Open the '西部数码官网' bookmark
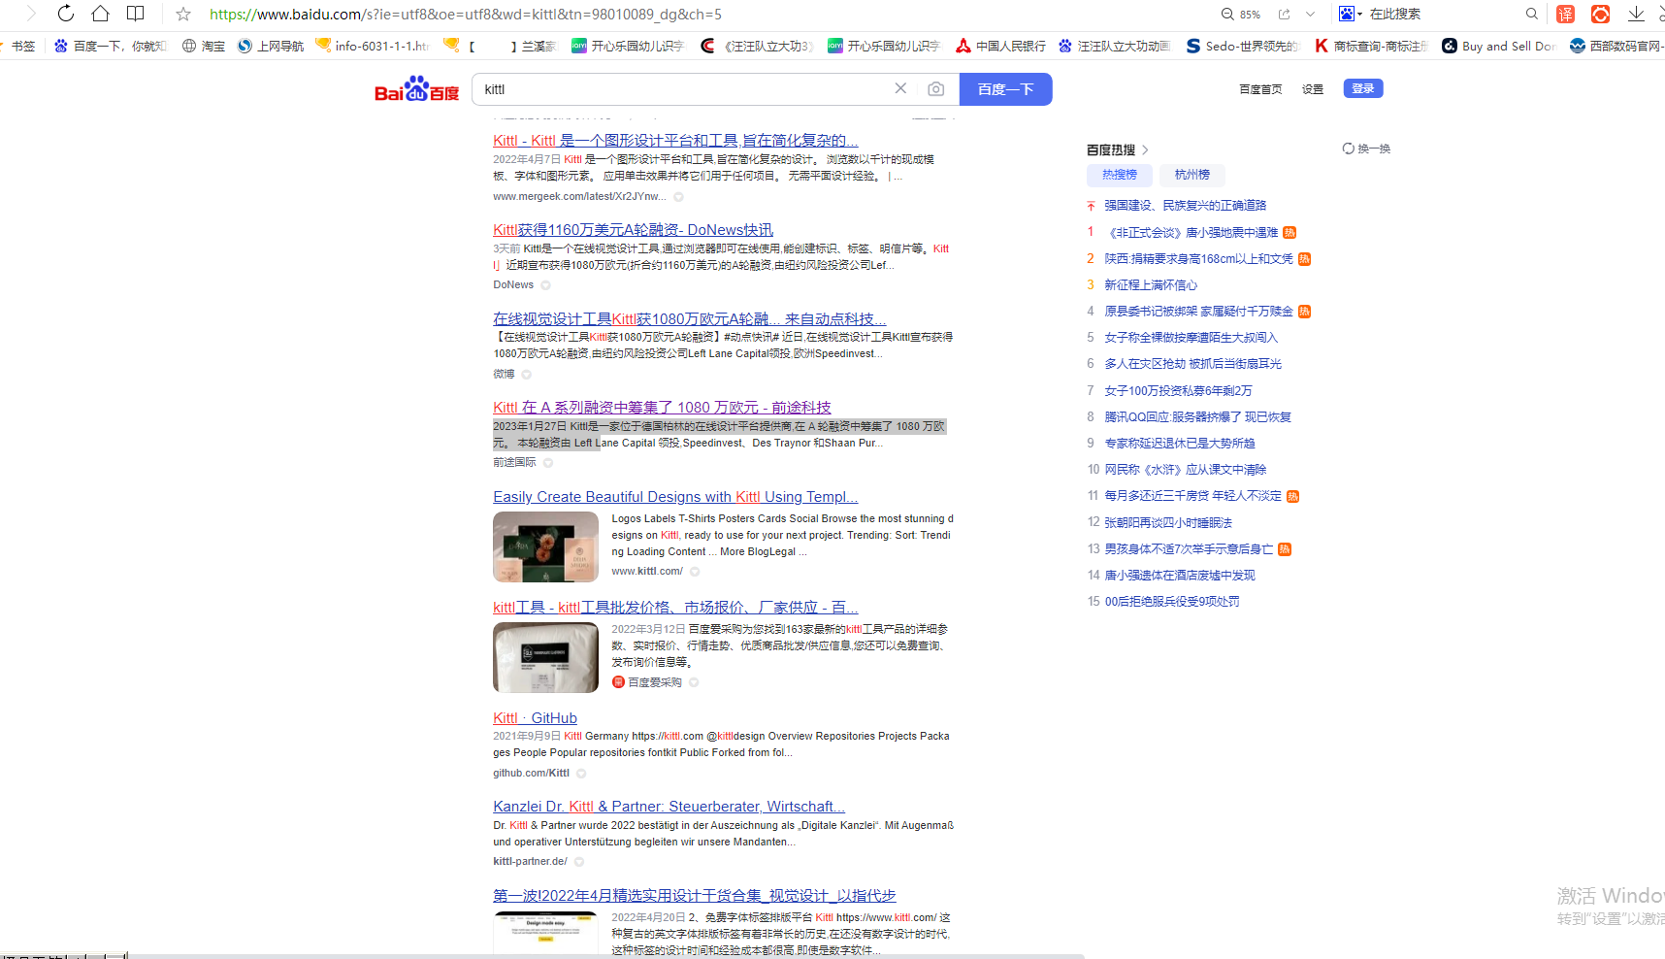 (x=1616, y=46)
